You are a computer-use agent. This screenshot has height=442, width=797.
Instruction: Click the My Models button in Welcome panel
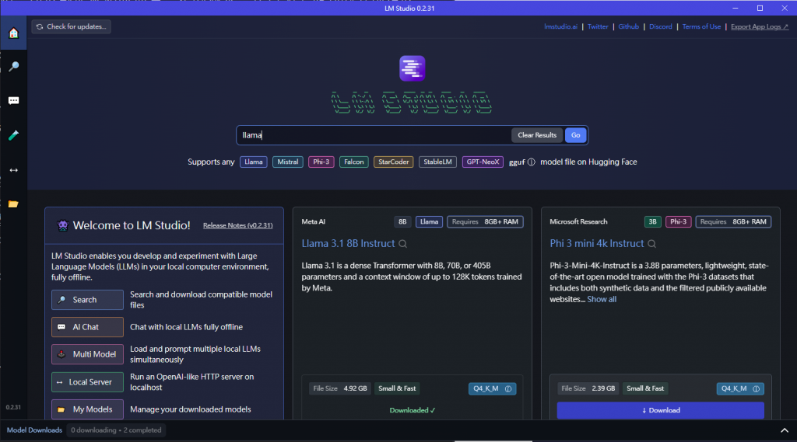tap(87, 409)
